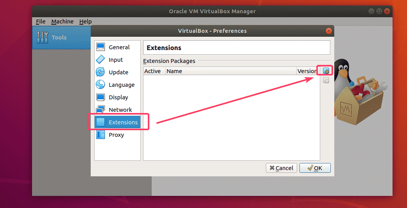The image size is (407, 208).
Task: Click the Tools label in Manager window
Action: click(x=59, y=38)
